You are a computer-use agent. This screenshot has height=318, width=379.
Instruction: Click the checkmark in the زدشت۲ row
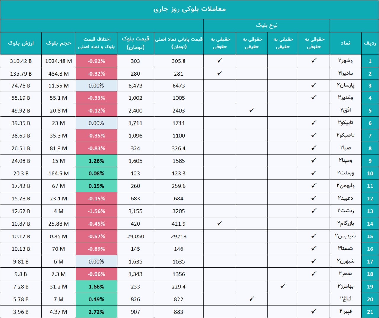pyautogui.click(x=314, y=211)
